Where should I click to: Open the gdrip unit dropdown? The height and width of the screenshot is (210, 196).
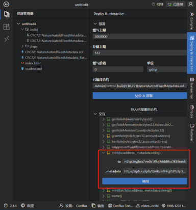click(167, 69)
